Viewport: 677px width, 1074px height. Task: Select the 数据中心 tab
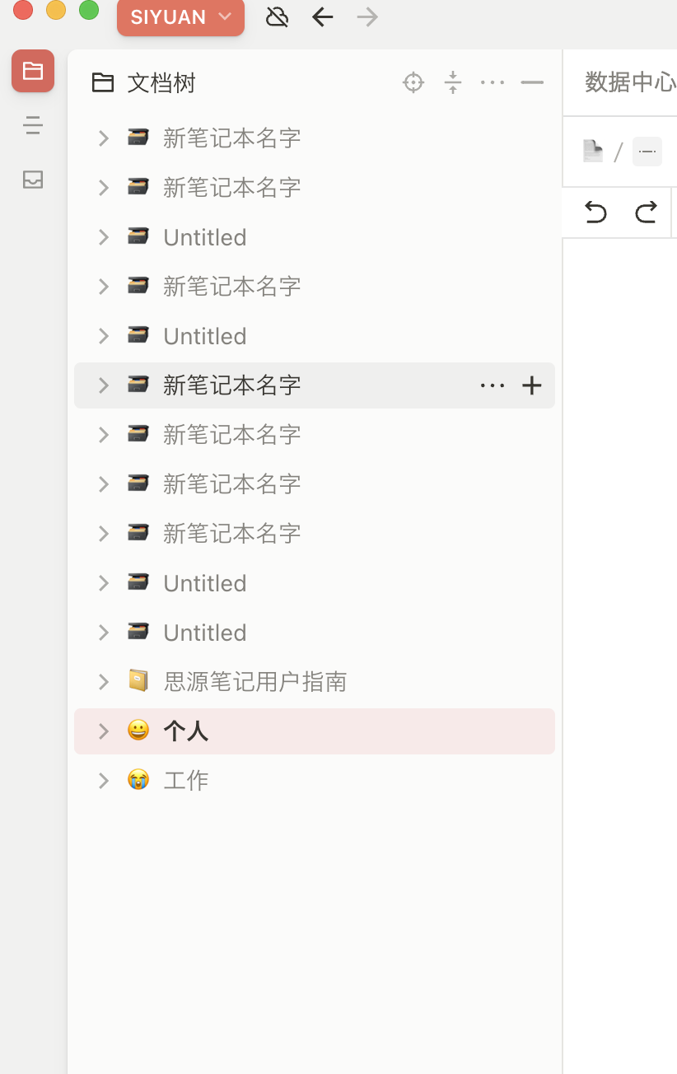(629, 82)
